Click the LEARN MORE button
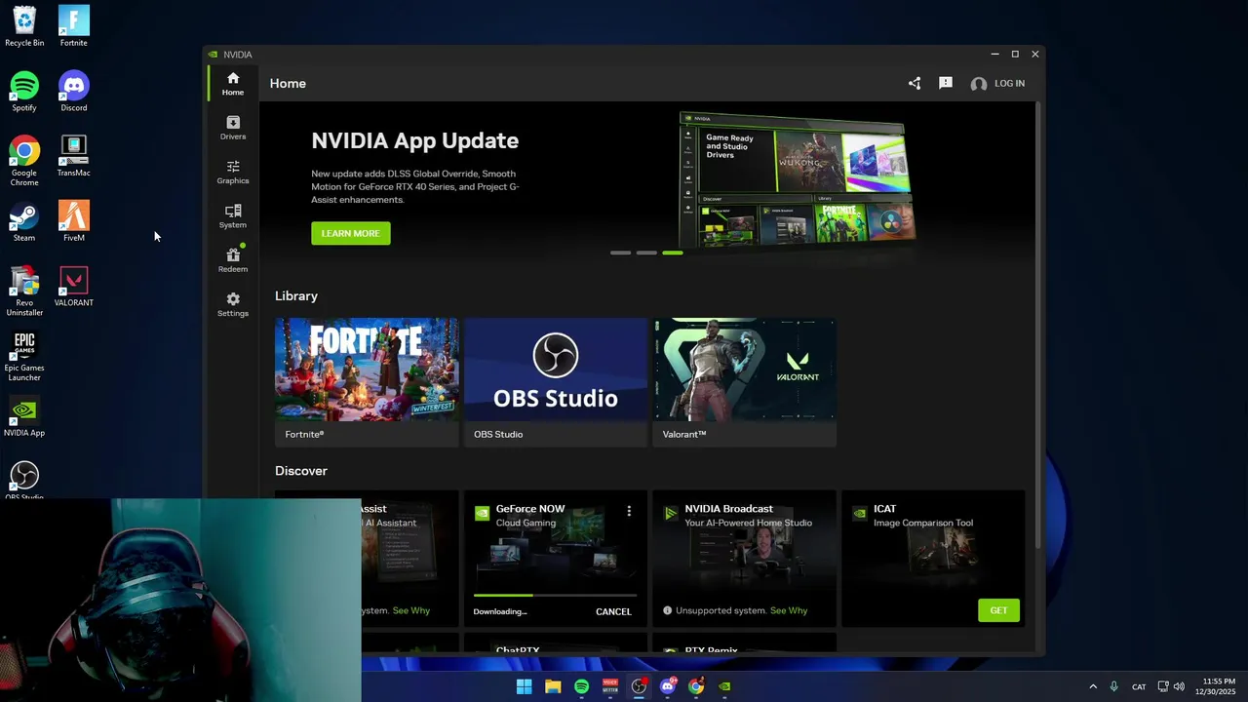Screen dimensions: 1248x702 click(351, 233)
